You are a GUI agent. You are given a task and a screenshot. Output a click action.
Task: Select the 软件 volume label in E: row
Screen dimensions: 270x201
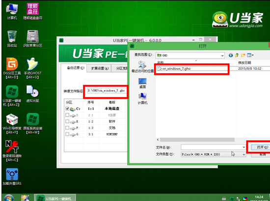[x=112, y=121]
